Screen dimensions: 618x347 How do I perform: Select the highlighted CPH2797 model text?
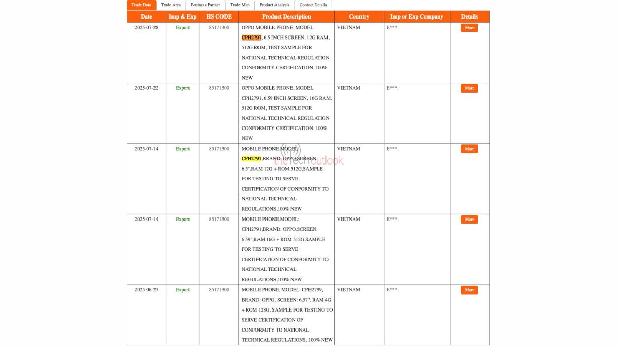[251, 38]
